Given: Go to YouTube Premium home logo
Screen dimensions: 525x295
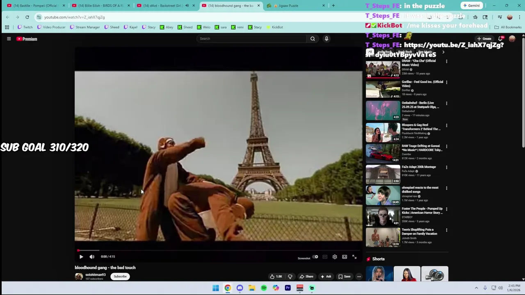Looking at the screenshot, I should 27,39.
